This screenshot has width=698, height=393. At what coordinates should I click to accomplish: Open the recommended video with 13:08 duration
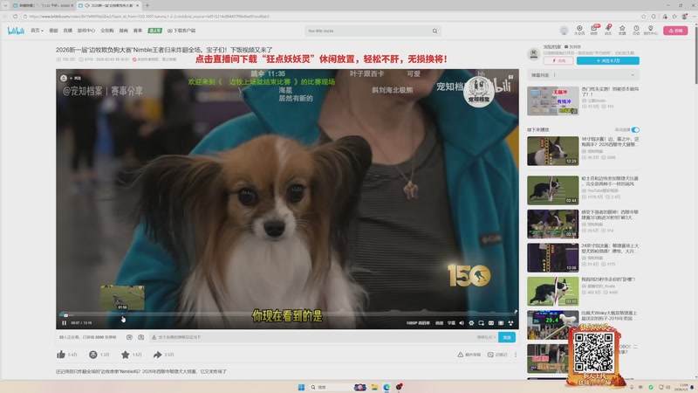click(553, 258)
